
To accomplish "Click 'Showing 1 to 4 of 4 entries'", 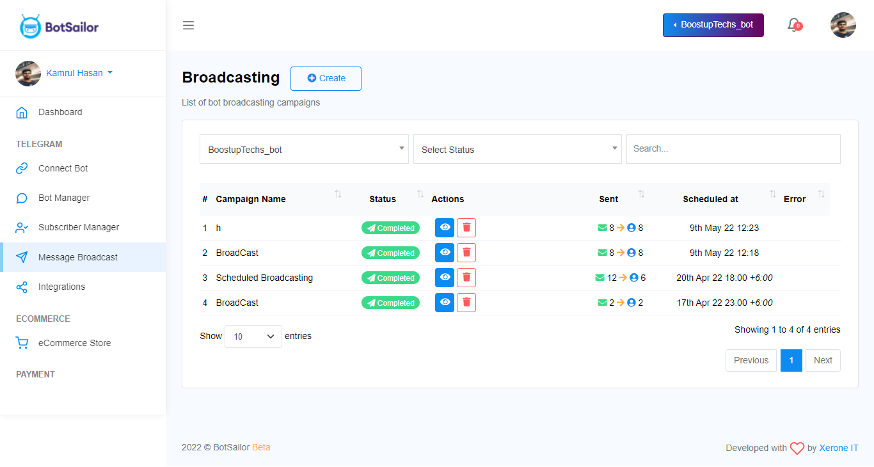I will [788, 329].
